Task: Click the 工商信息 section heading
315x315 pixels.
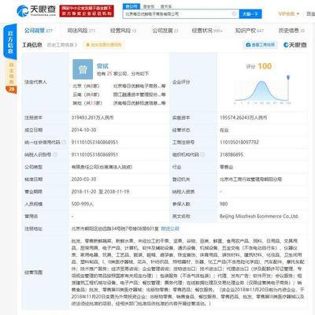Action: click(x=32, y=45)
